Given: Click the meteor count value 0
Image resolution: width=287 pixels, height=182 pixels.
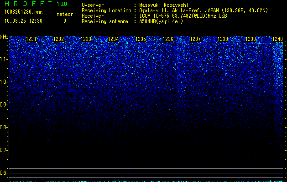Looking at the screenshot, I should point(65,21).
